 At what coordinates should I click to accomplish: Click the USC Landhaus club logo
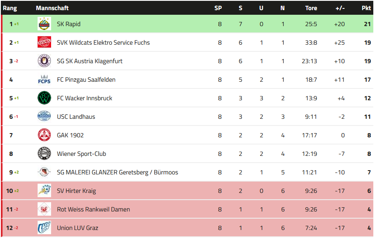(44, 117)
